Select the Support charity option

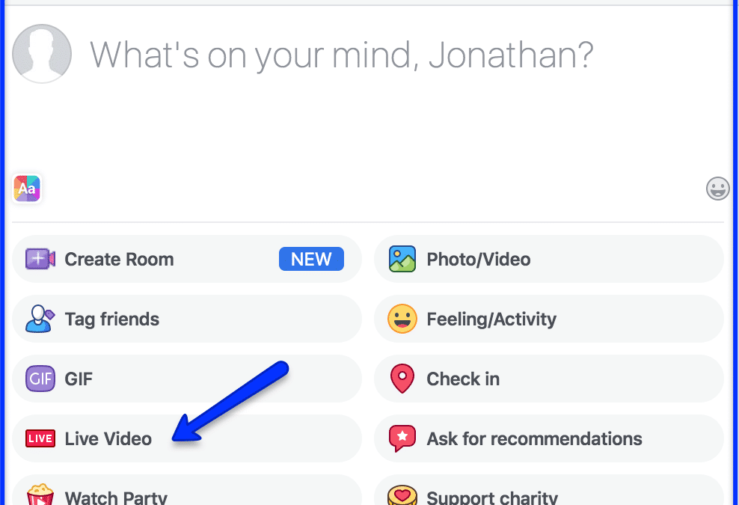548,490
